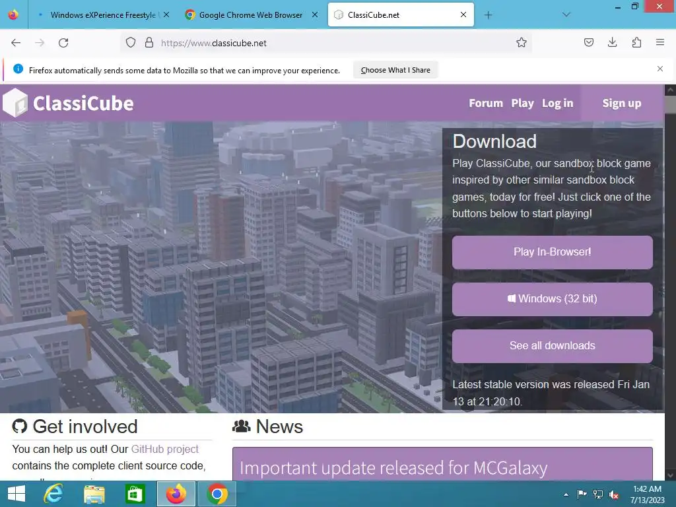
Task: Click the ClassiCube site title text
Action: tap(83, 104)
